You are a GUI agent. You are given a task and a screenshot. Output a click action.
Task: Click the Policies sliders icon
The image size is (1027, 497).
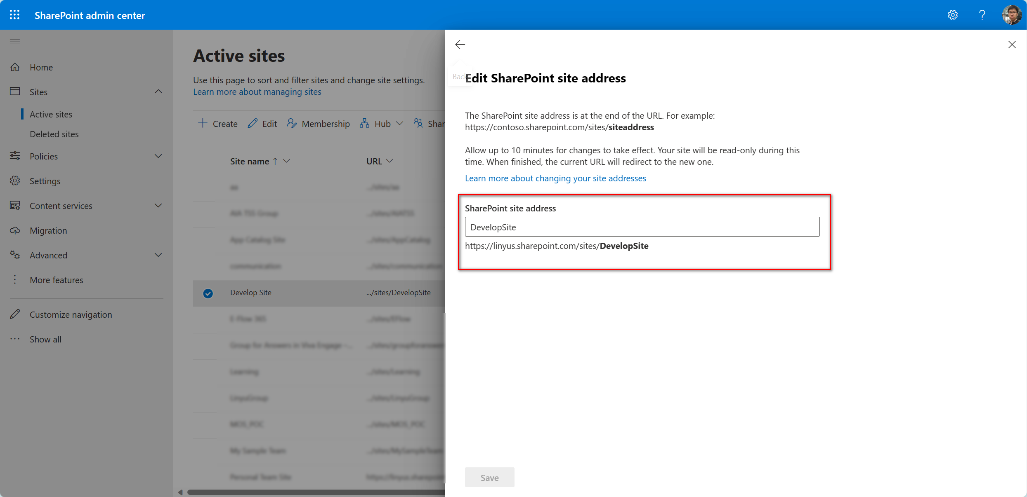(15, 156)
